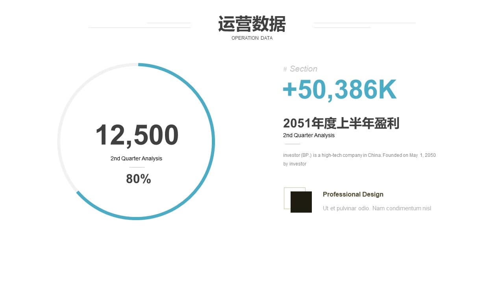This screenshot has width=504, height=283.
Task: Select the 12,500 figure inside the circle
Action: (137, 135)
